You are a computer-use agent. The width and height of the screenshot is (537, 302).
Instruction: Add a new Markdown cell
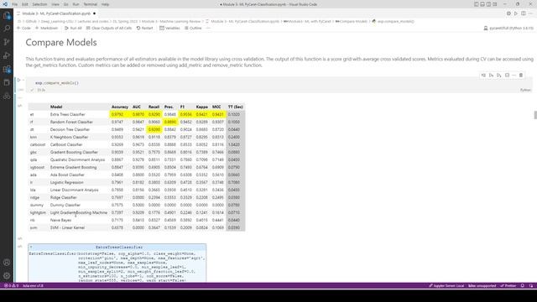(47, 28)
